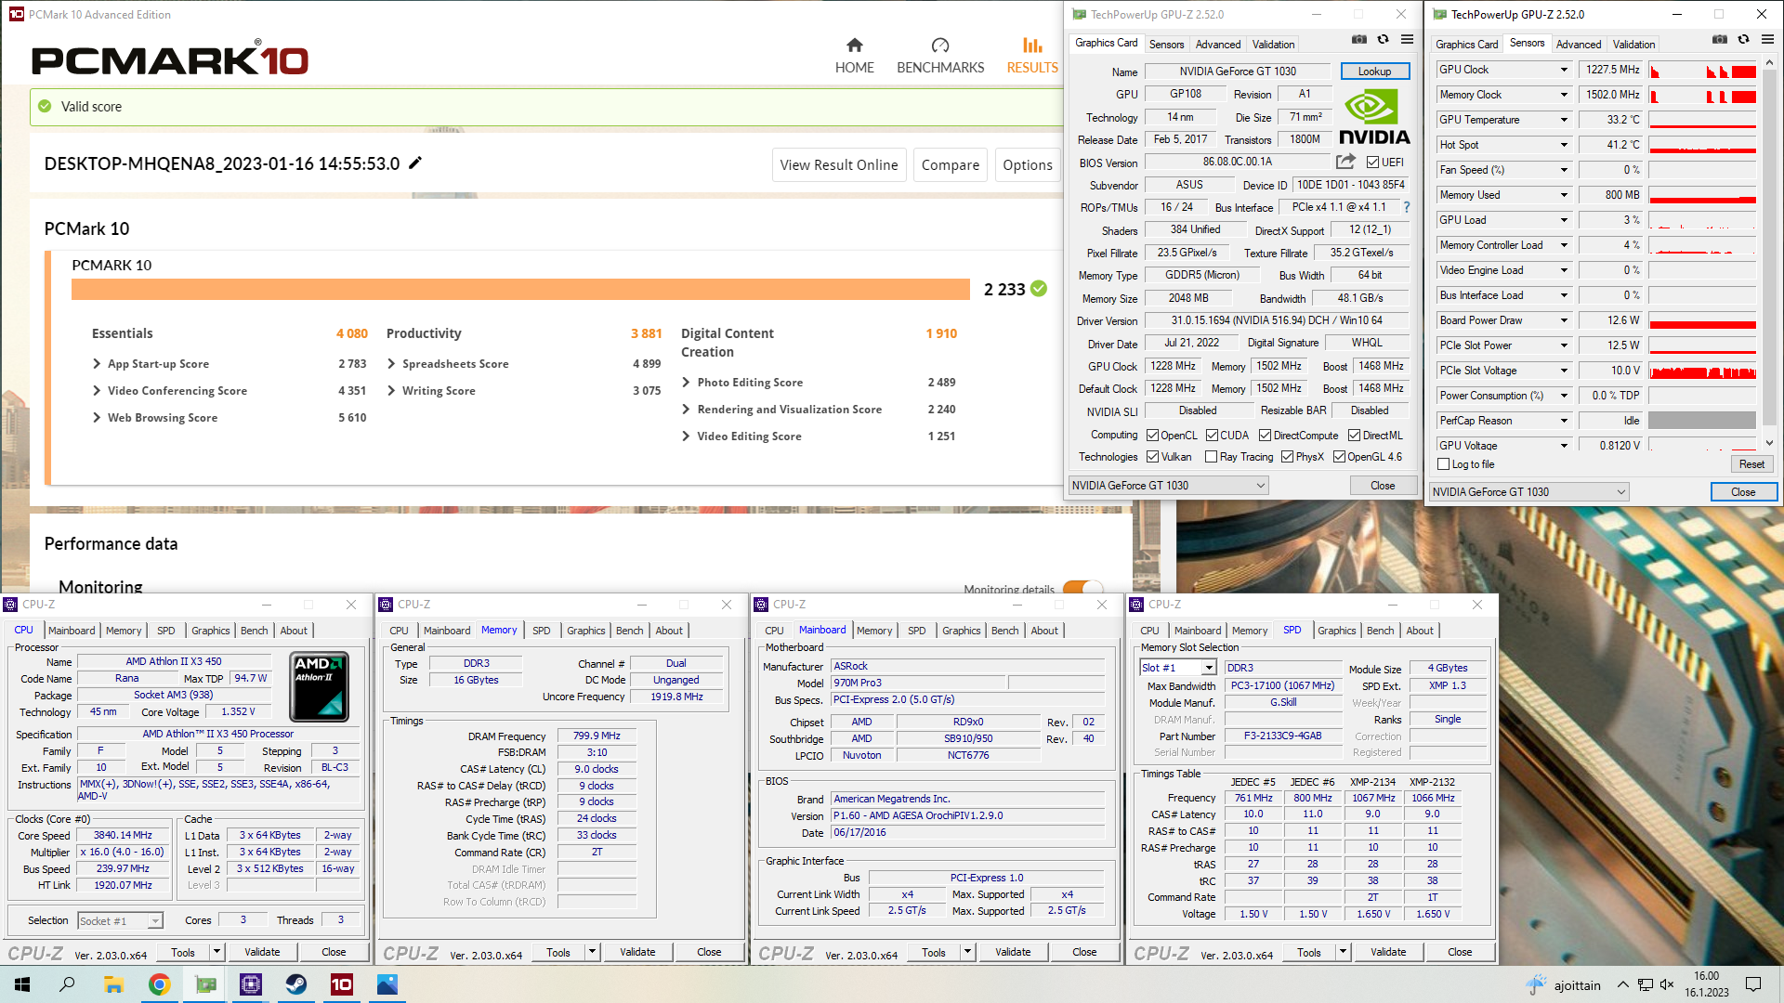Viewport: 1784px width, 1003px height.
Task: Open Mainboard tab in first CPU-Z window
Action: point(72,631)
